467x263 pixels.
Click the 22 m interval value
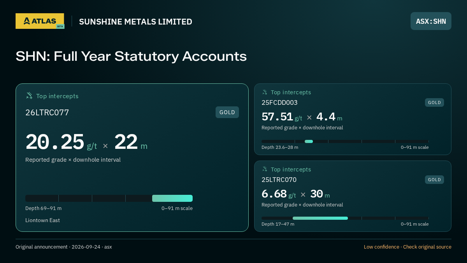click(131, 142)
